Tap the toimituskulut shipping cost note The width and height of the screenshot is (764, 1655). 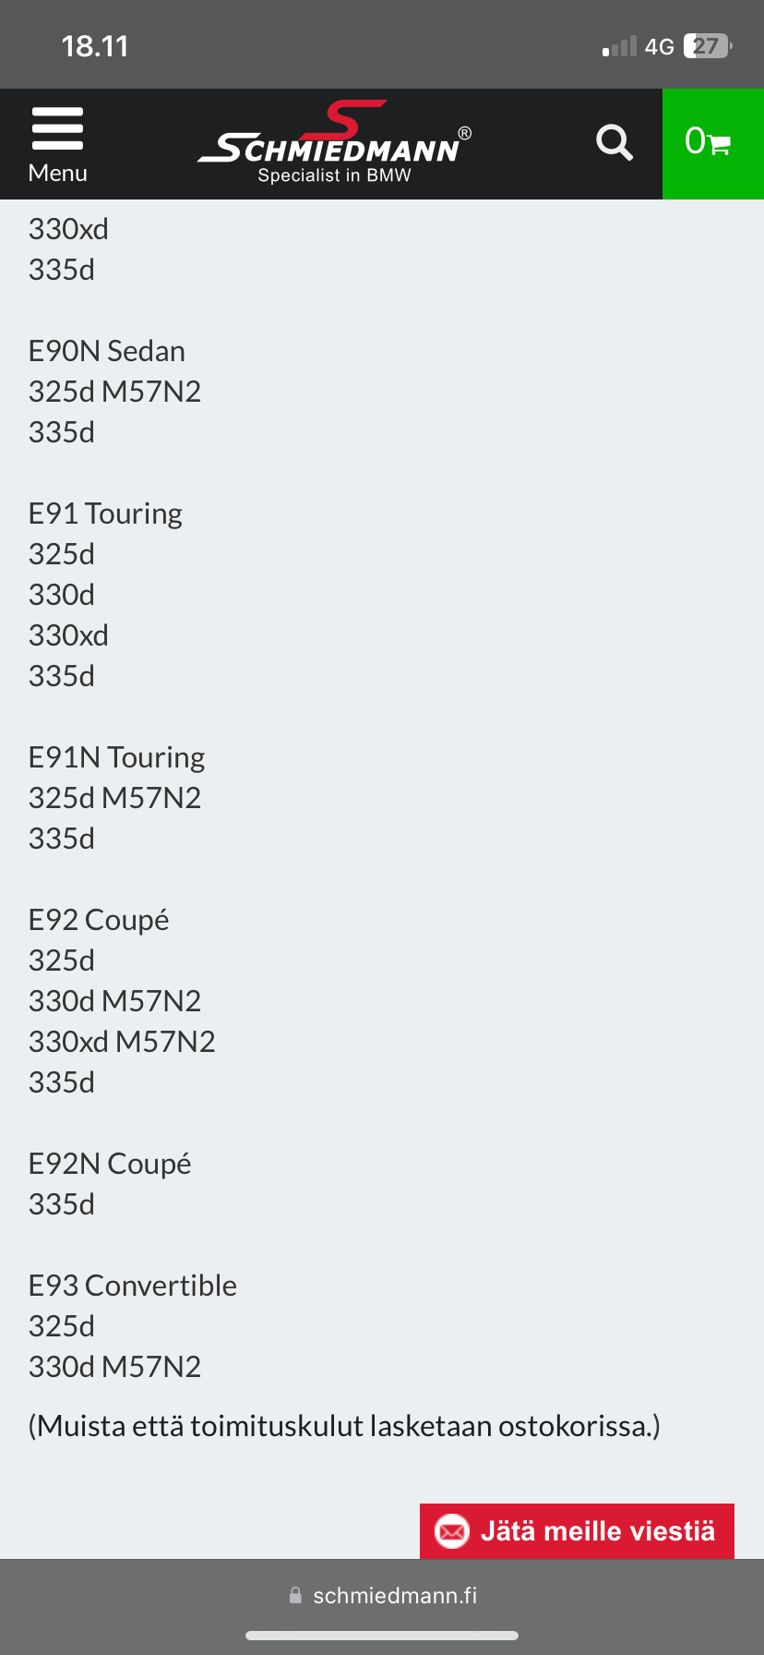tap(344, 1426)
